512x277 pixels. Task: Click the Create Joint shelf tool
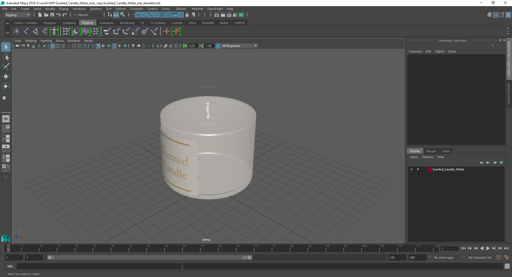[26, 31]
